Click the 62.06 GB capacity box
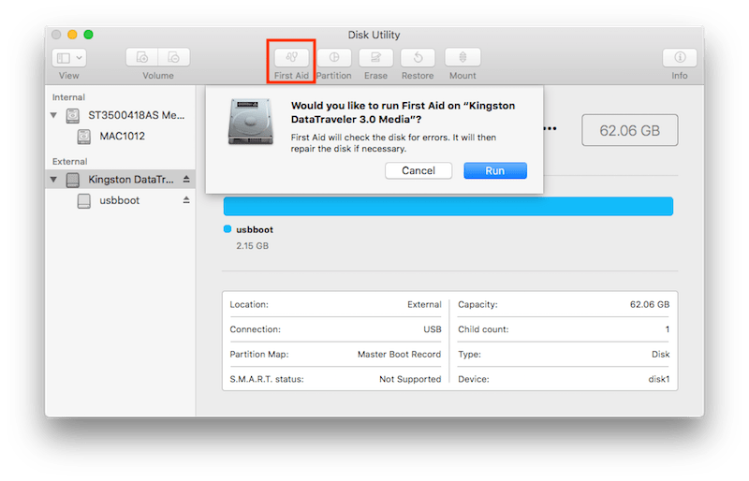Screen dimensions: 749x481 coord(629,130)
